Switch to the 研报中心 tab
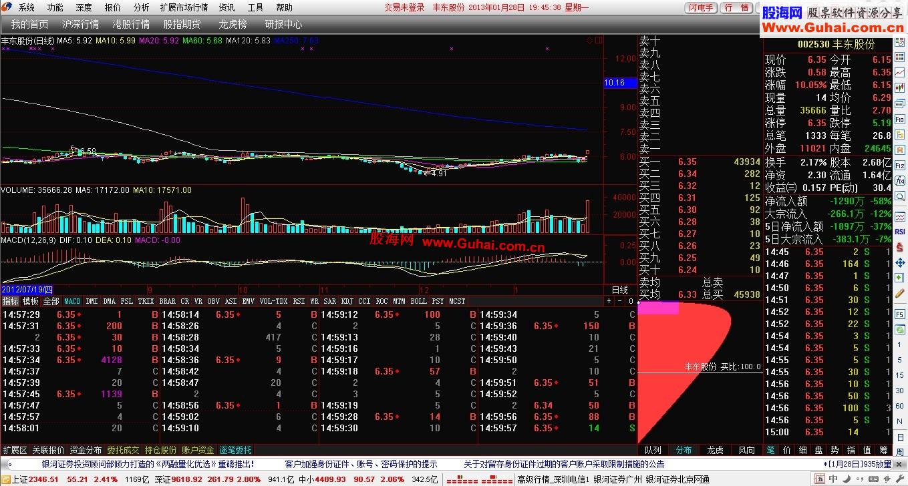This screenshot has height=486, width=908. [283, 24]
